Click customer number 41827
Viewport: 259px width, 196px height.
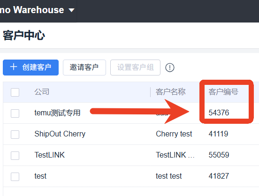tap(219, 176)
